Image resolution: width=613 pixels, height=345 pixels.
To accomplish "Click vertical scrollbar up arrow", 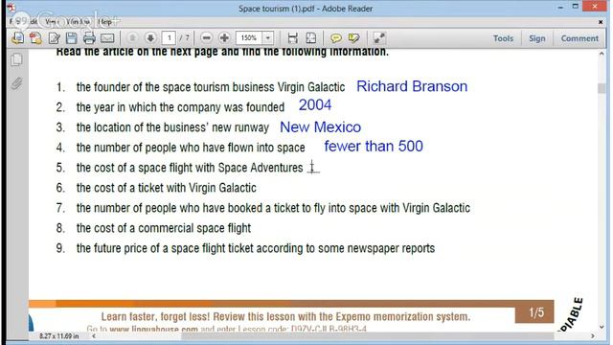I will (602, 54).
